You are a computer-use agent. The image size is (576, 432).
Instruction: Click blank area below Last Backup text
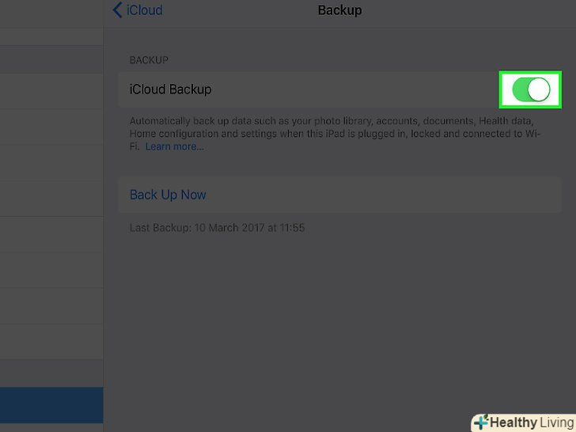pos(340,316)
